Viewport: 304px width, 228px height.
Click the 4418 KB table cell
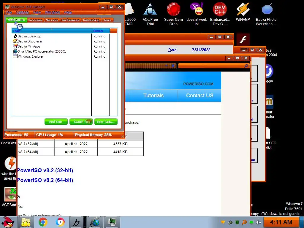[121, 152]
